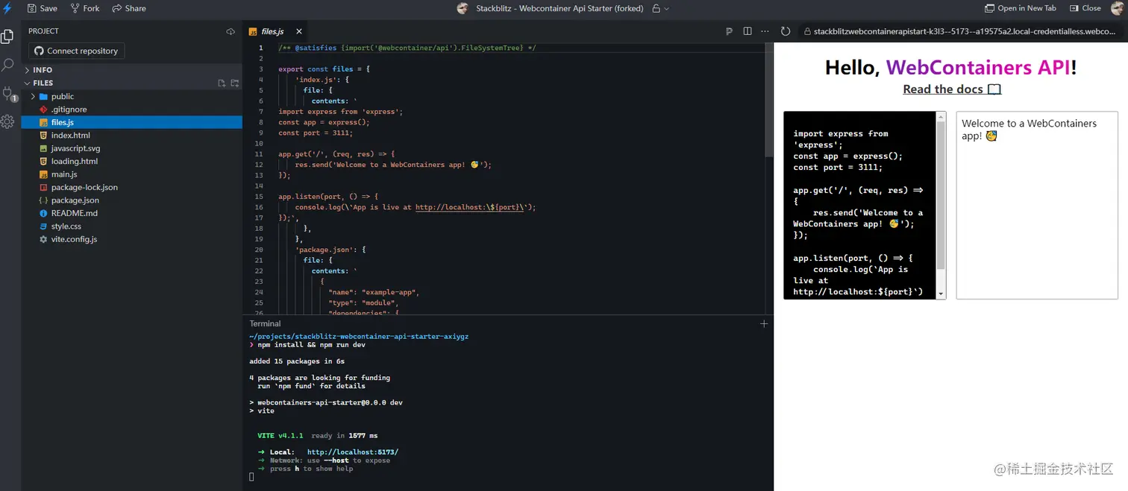Click Connect repository button
Viewport: 1128px width, 491px height.
(x=76, y=51)
